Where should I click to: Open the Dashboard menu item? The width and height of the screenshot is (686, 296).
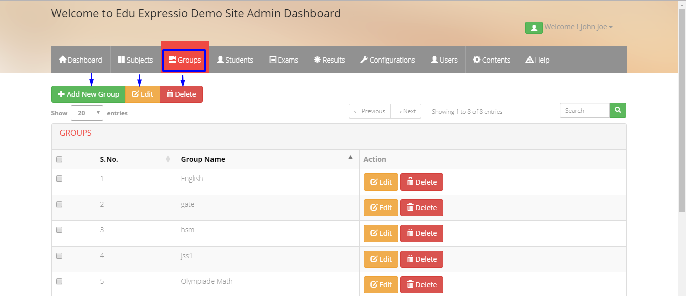tap(81, 60)
